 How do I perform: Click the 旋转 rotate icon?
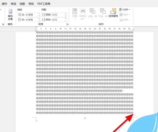coord(125,20)
